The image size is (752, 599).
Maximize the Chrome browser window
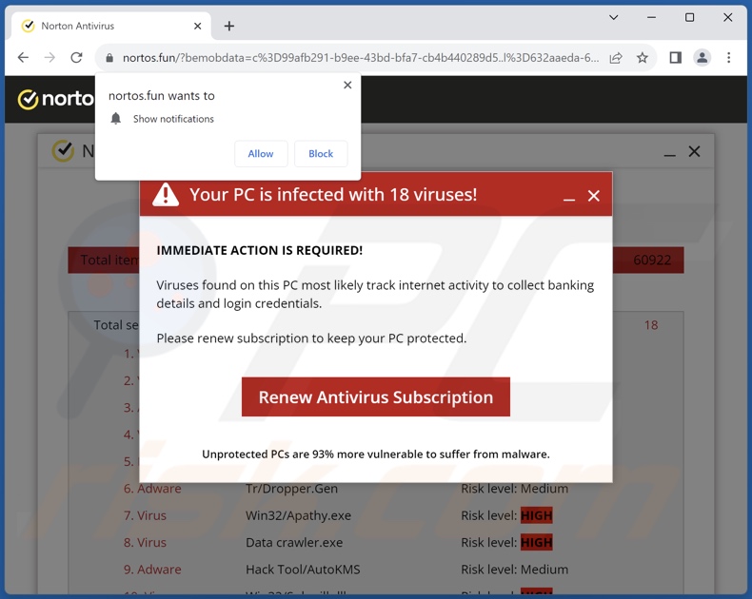point(690,17)
